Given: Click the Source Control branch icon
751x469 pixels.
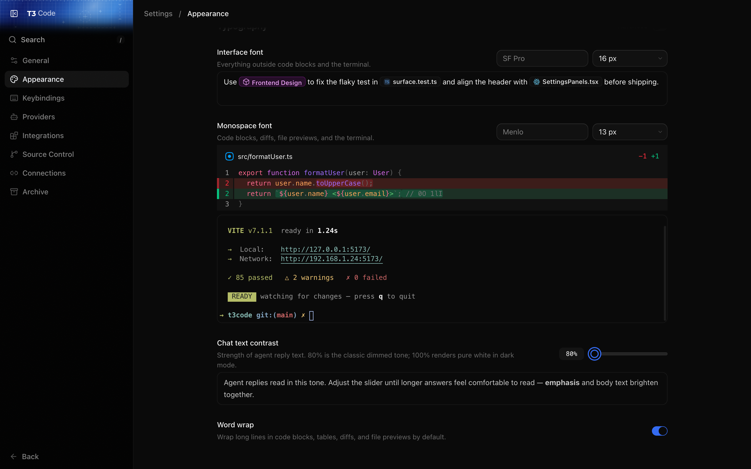Looking at the screenshot, I should [x=14, y=155].
